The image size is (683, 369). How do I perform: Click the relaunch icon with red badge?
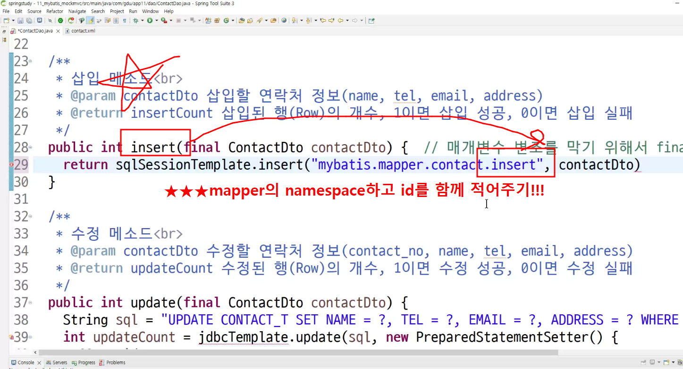click(x=71, y=21)
